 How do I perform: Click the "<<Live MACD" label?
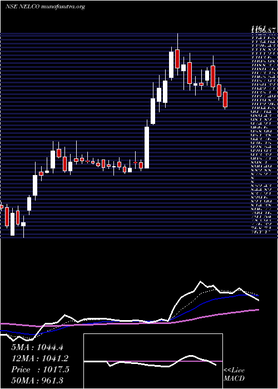click(234, 375)
